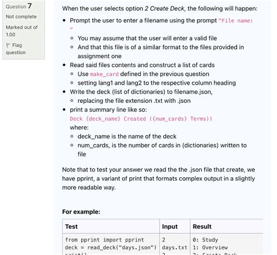Click the "Marked out of 1.00" text
The height and width of the screenshot is (255, 277).
click(22, 31)
